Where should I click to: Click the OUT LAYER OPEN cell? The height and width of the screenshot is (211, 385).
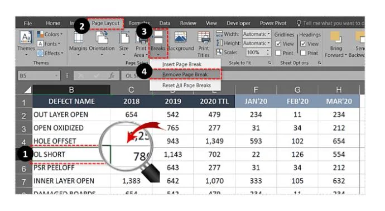coord(71,115)
